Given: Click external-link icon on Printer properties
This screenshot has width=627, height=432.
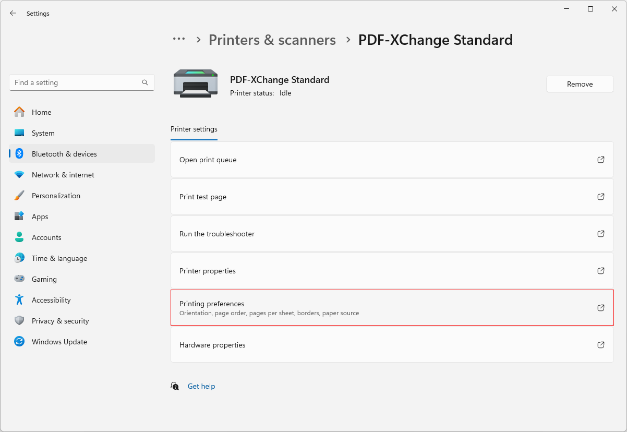Looking at the screenshot, I should tap(601, 271).
